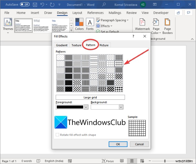Viewport: 196px width, 164px height.
Task: Open the Background color dropdown
Action: (121, 107)
